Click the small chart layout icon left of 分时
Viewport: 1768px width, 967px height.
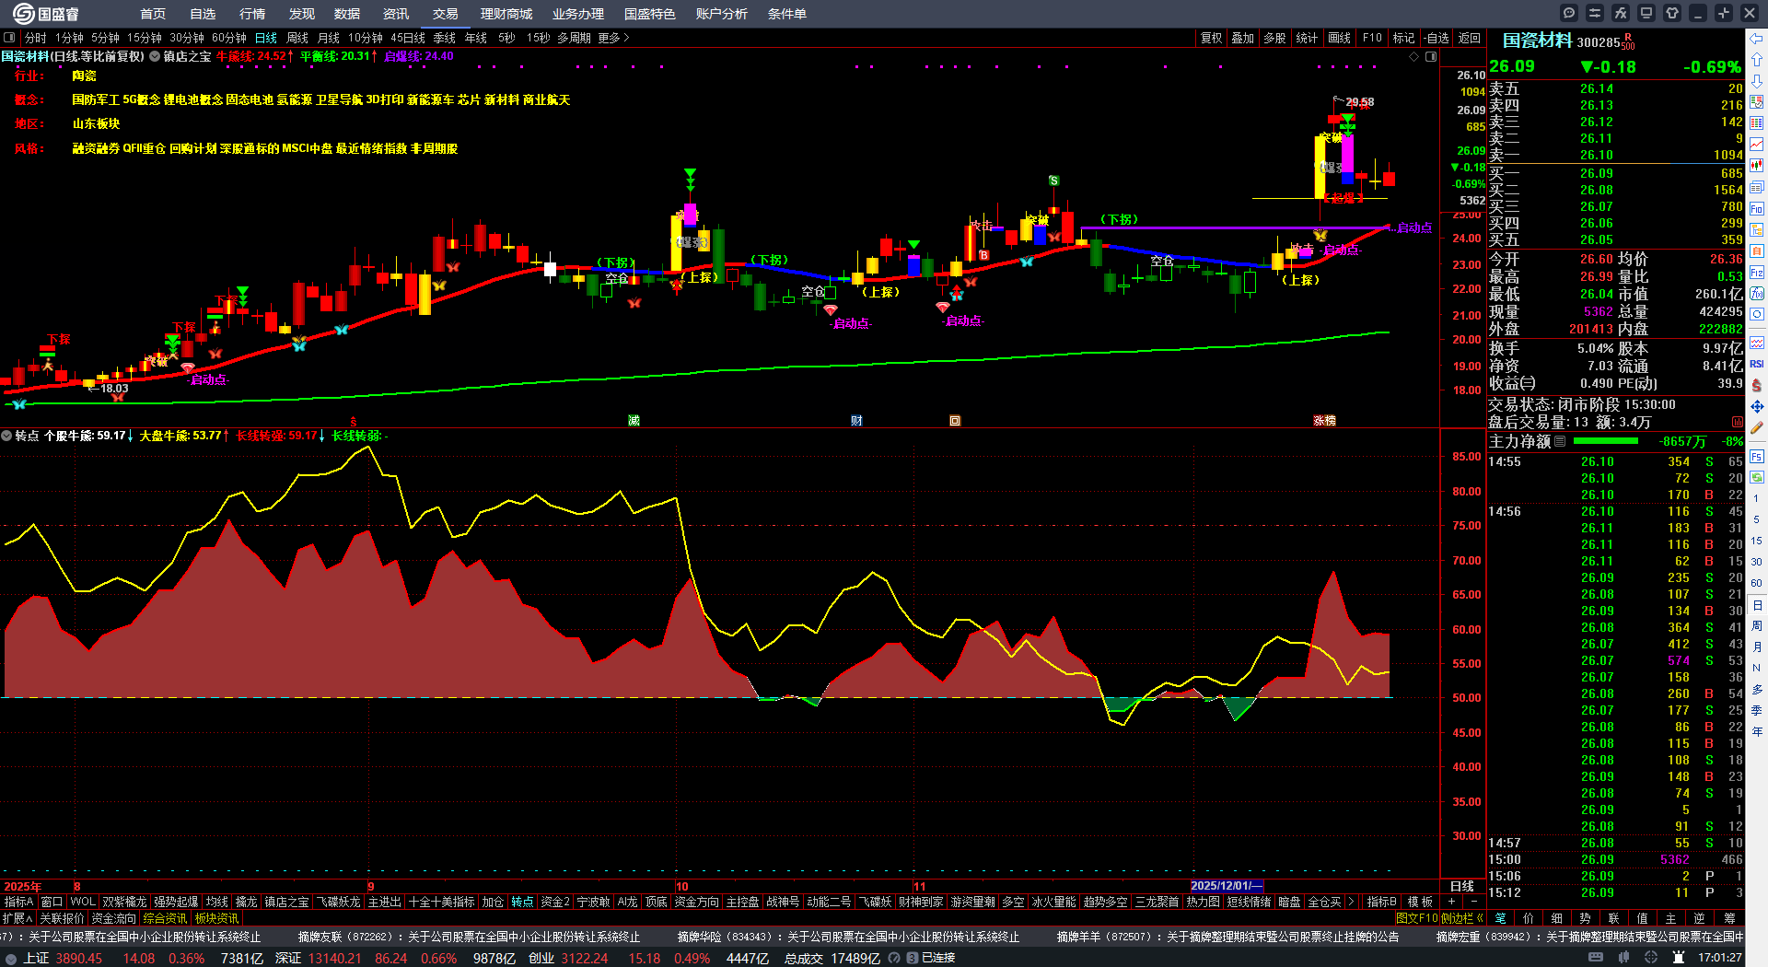point(9,38)
